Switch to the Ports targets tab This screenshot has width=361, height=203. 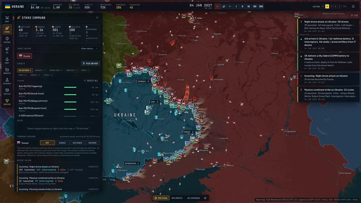tap(85, 70)
